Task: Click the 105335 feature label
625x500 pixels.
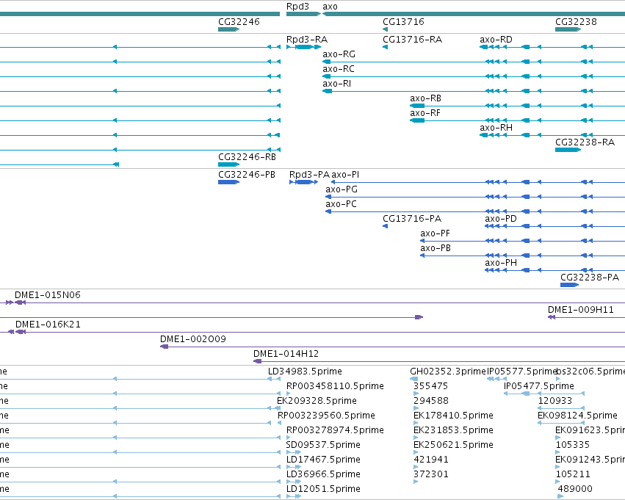Action: [572, 445]
